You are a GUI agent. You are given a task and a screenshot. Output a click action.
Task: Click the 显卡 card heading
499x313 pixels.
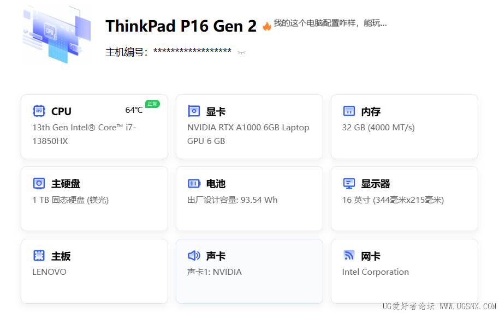pyautogui.click(x=216, y=111)
